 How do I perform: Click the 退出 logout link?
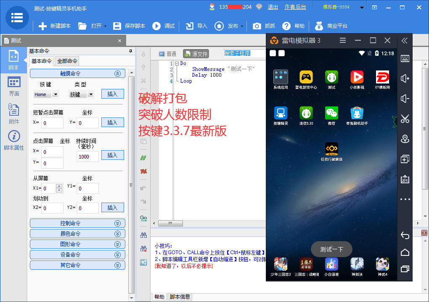coord(273,8)
